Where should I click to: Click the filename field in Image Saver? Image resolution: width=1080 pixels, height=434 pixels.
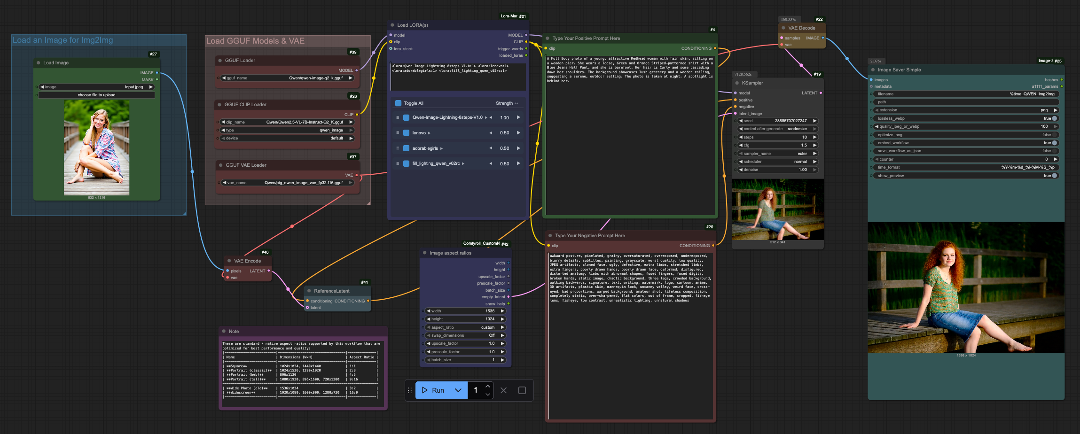coord(965,94)
